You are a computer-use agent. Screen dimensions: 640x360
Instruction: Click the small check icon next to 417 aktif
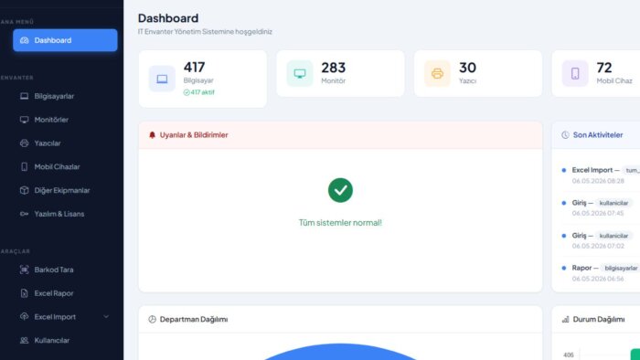[187, 92]
